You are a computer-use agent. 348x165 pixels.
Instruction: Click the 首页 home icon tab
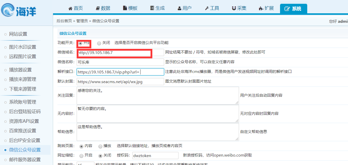point(76,8)
